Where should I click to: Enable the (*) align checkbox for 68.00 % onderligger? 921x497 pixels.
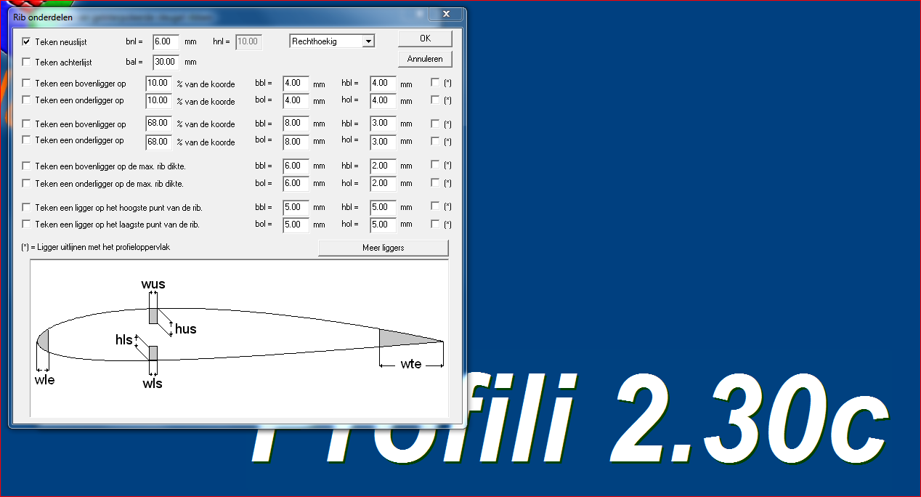click(x=436, y=141)
